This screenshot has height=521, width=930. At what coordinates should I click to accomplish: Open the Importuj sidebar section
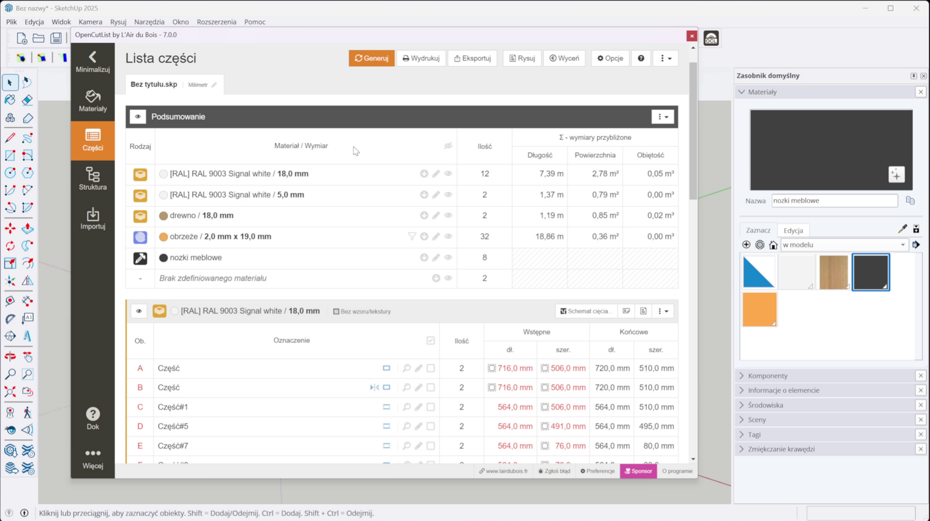click(x=92, y=218)
